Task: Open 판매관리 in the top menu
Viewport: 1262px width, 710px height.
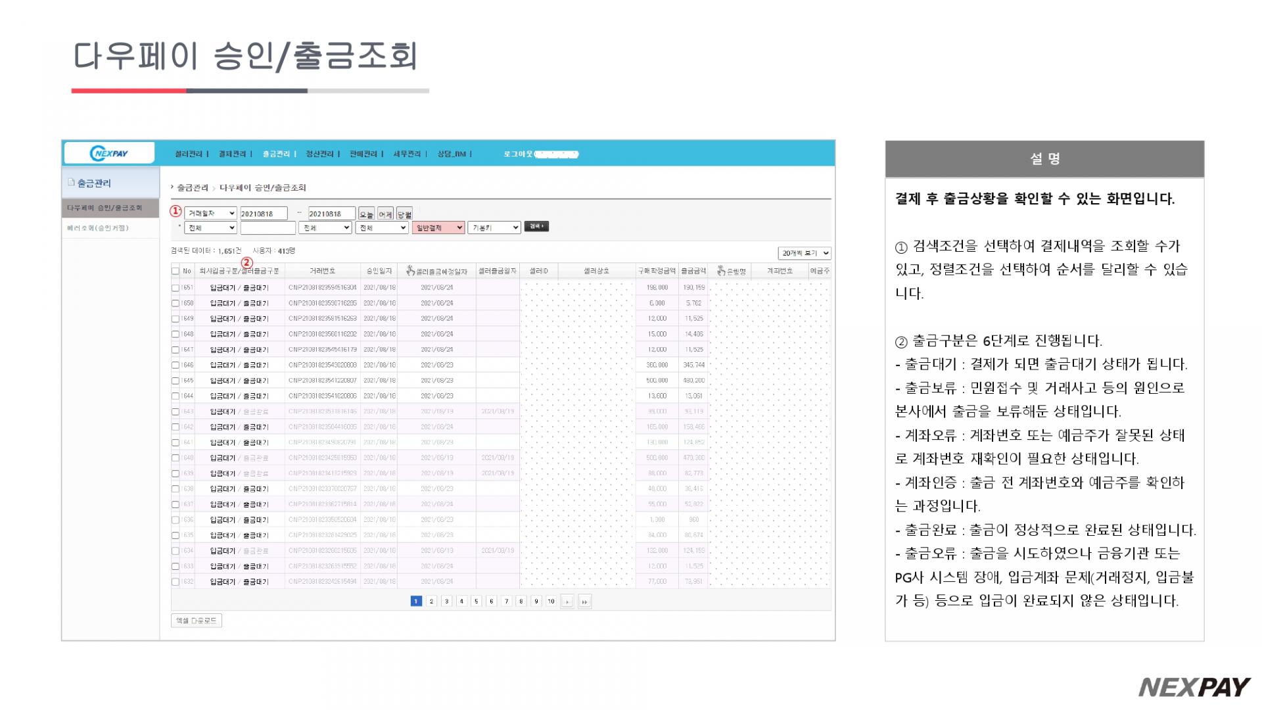Action: click(363, 154)
